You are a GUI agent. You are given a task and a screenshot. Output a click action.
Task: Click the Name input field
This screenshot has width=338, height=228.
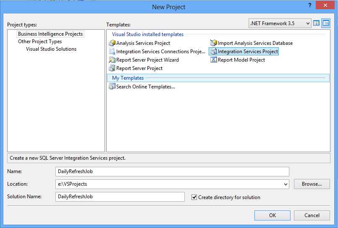coord(172,172)
